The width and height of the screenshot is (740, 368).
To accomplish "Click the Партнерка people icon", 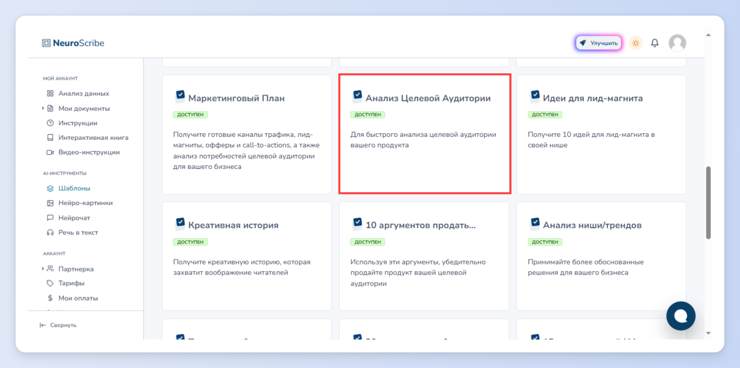I will (50, 269).
